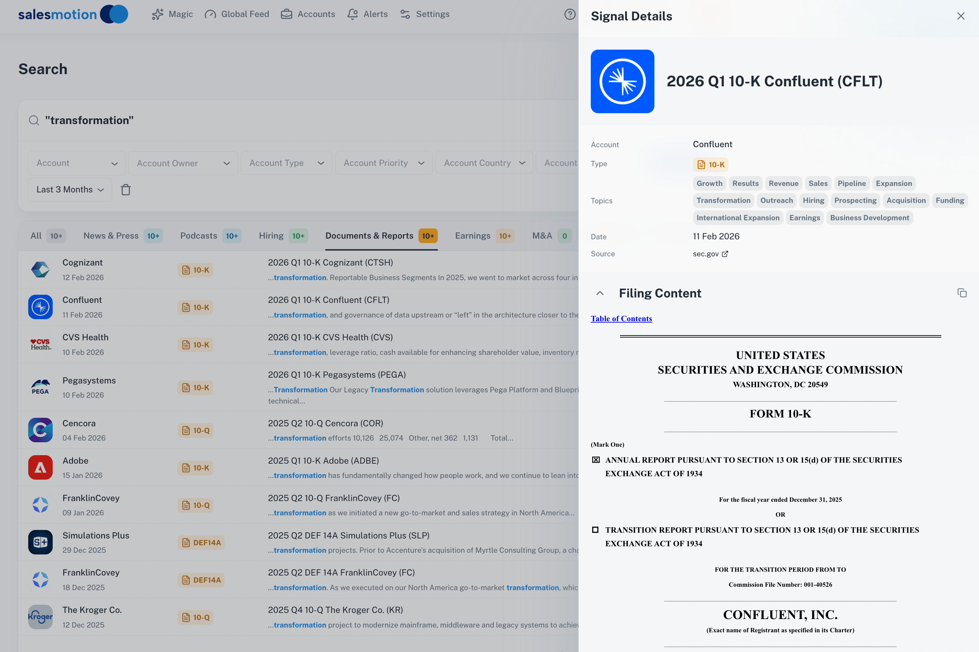Copy filing content using copy icon
Viewport: 979px width, 652px height.
coord(962,293)
